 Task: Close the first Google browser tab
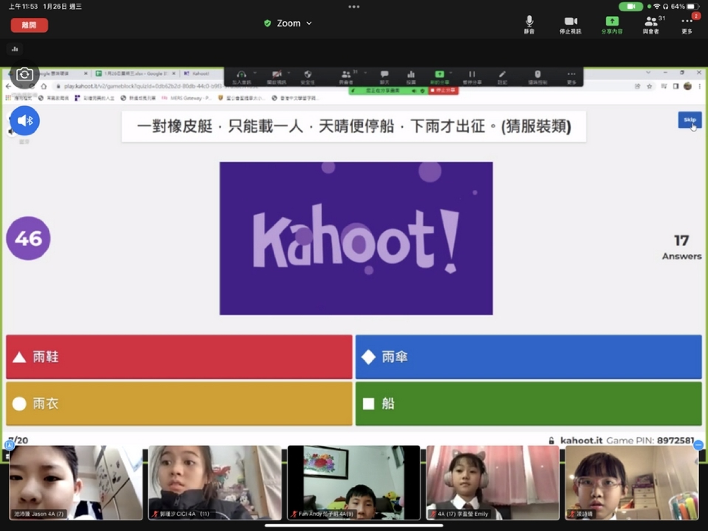click(x=86, y=74)
